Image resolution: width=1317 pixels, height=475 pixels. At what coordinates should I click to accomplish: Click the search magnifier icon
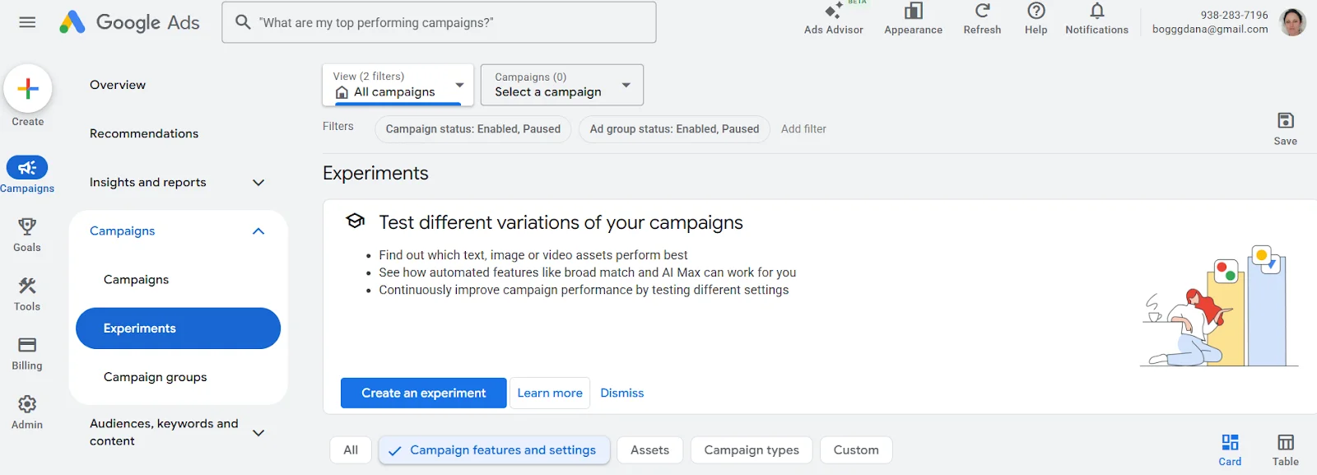click(x=243, y=22)
